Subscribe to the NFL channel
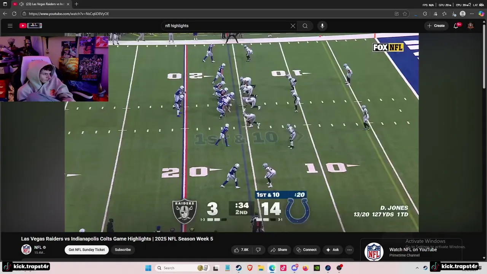Screen dimensions: 487x274 [x=123, y=250]
